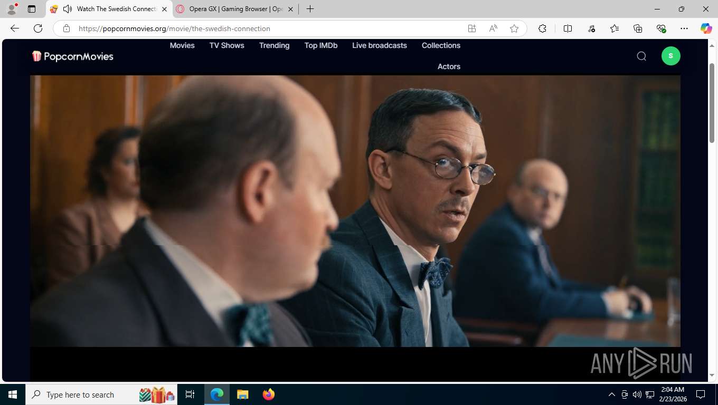This screenshot has width=718, height=405.
Task: Open the TV Shows menu item
Action: click(227, 45)
